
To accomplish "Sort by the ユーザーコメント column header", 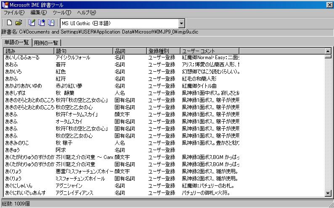I will [210, 51].
